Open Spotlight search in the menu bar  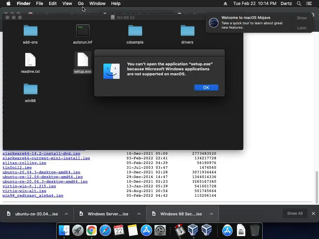(299, 3)
